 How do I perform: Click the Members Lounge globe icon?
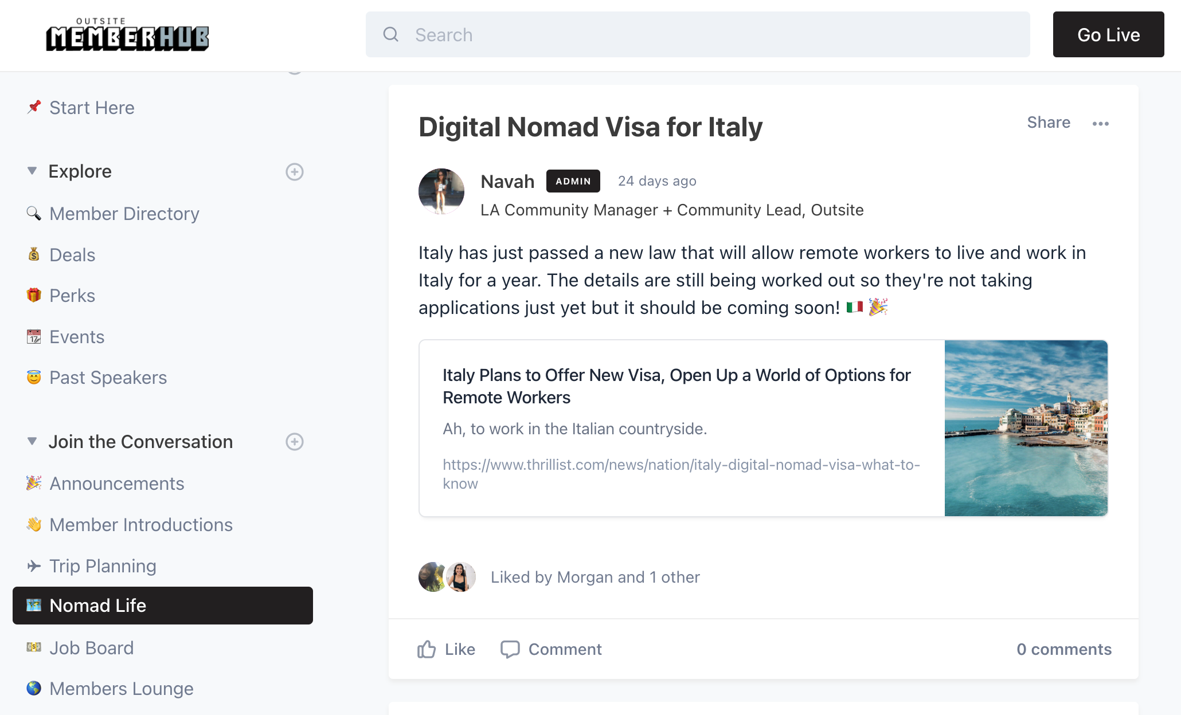pyautogui.click(x=34, y=688)
